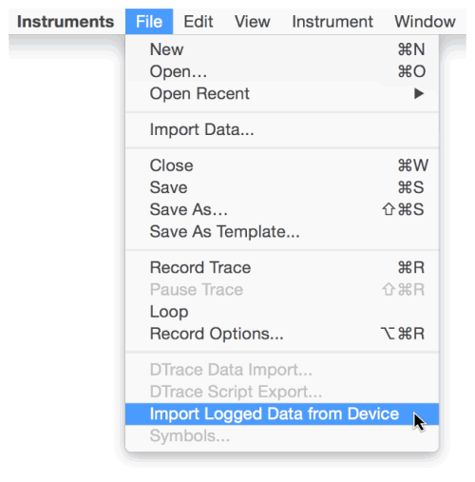Open the Instruments application menu
475x482 pixels.
pyautogui.click(x=66, y=22)
